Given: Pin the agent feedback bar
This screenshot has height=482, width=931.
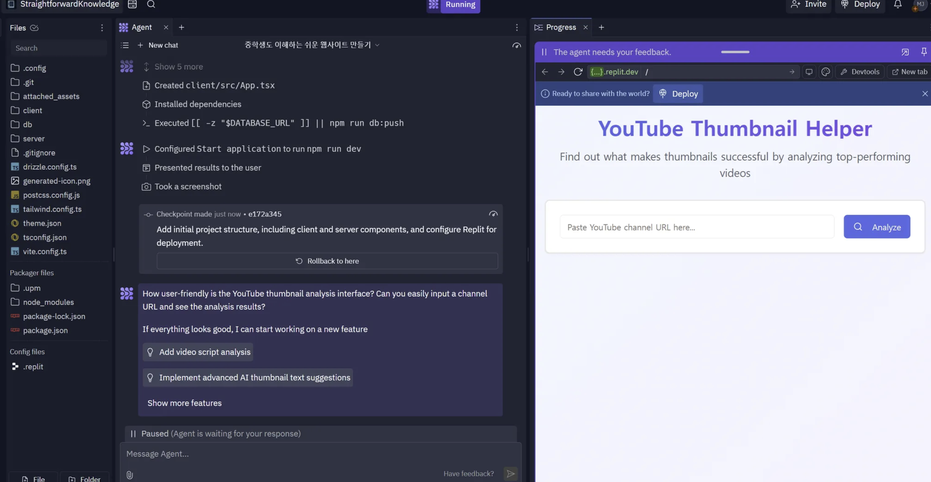Looking at the screenshot, I should click(924, 52).
